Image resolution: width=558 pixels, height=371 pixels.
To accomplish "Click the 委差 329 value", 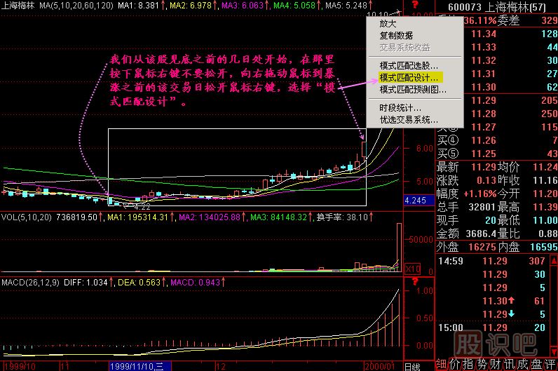I will (527, 20).
